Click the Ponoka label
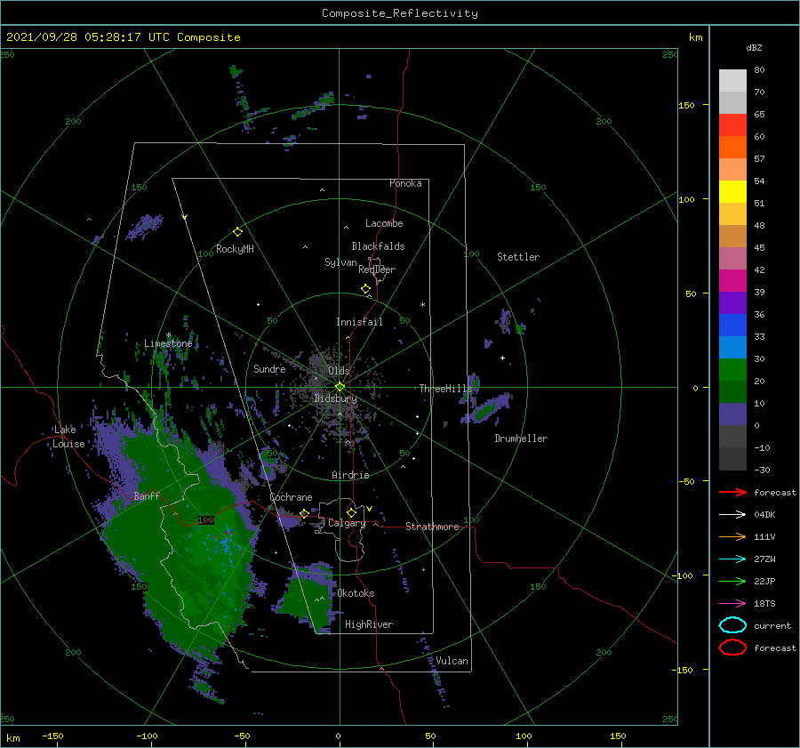Viewport: 800px width, 748px height. click(405, 183)
